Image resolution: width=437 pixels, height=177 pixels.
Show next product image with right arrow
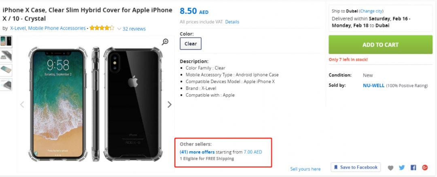coord(170,104)
